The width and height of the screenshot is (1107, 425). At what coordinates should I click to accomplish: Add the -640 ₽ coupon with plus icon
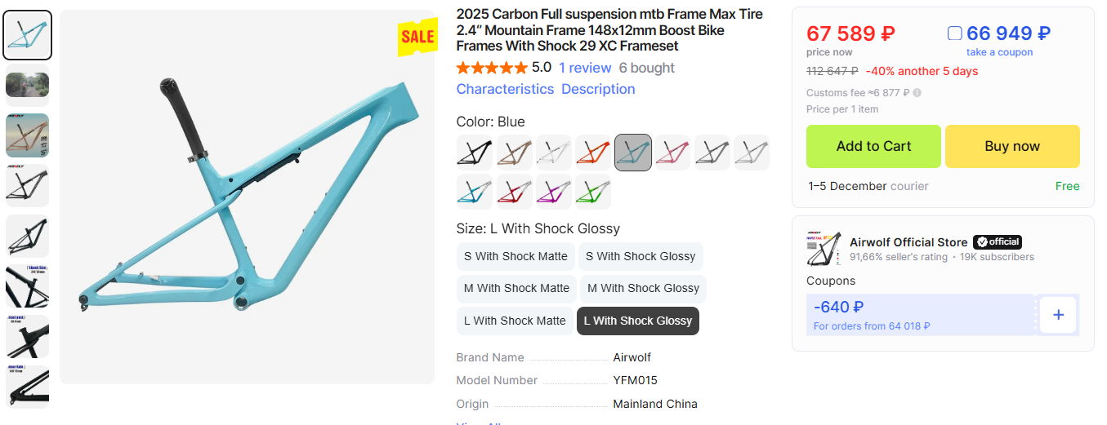pos(1058,315)
